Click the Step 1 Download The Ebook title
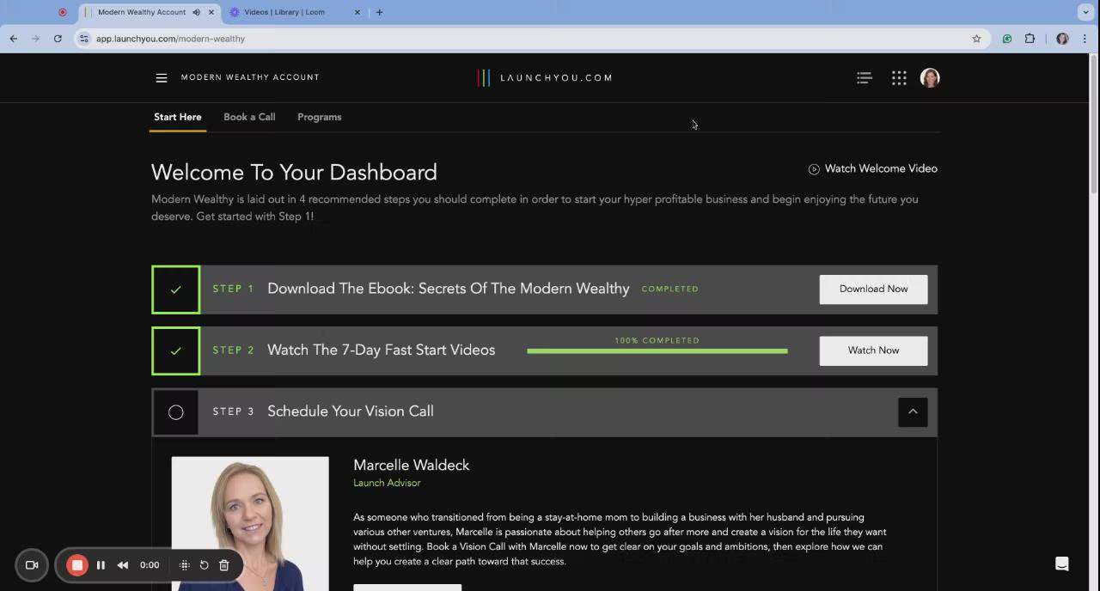 (449, 289)
